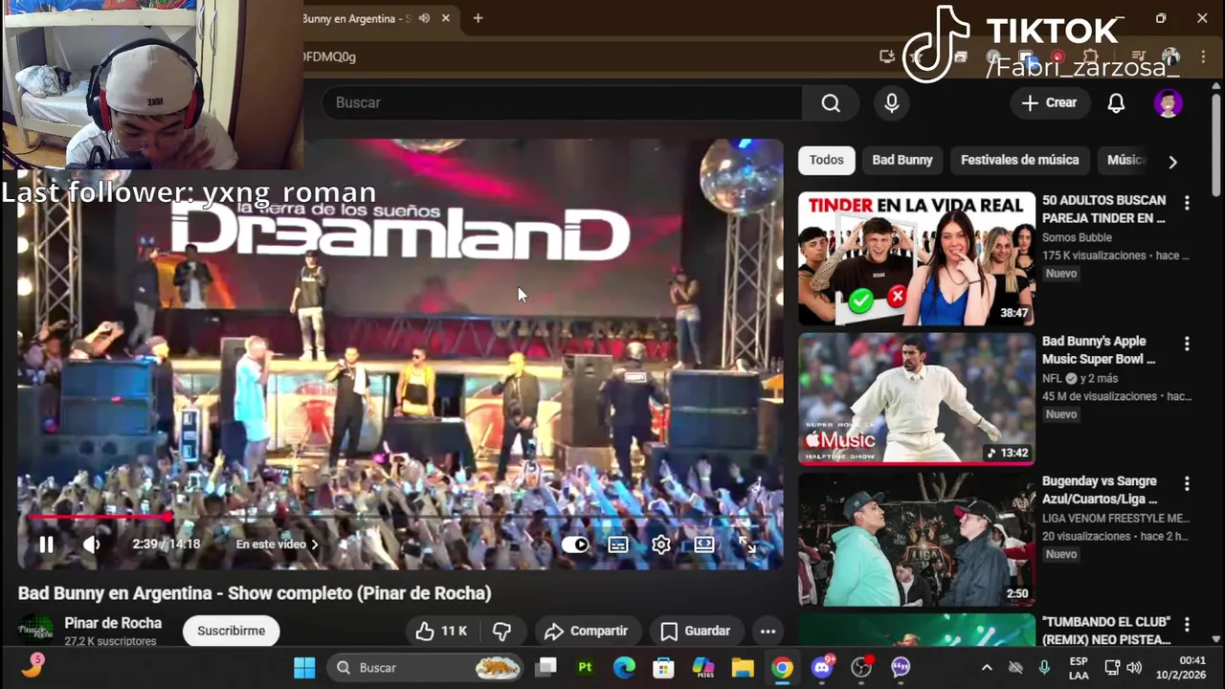Open YouTube account avatar menu
This screenshot has width=1225, height=689.
click(x=1168, y=102)
